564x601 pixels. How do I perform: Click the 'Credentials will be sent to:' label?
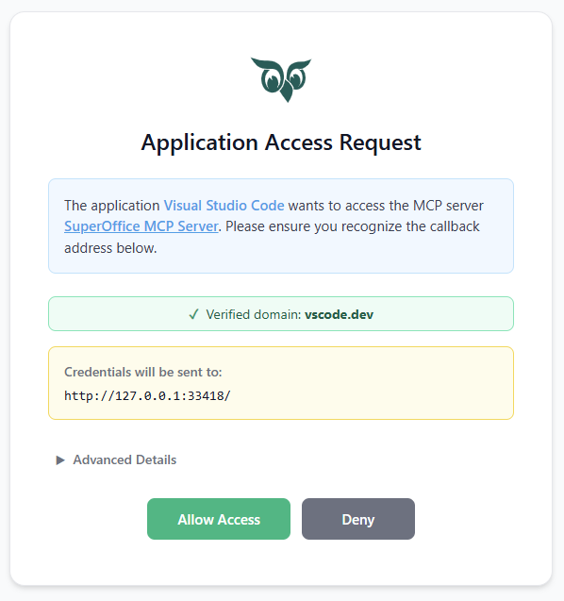pyautogui.click(x=143, y=372)
